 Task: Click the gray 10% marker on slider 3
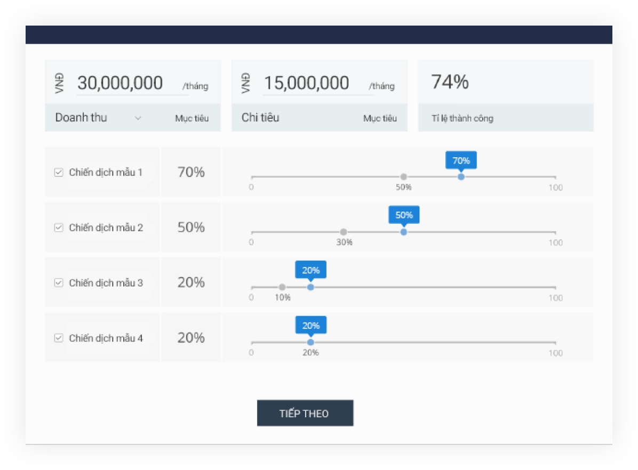pos(282,287)
